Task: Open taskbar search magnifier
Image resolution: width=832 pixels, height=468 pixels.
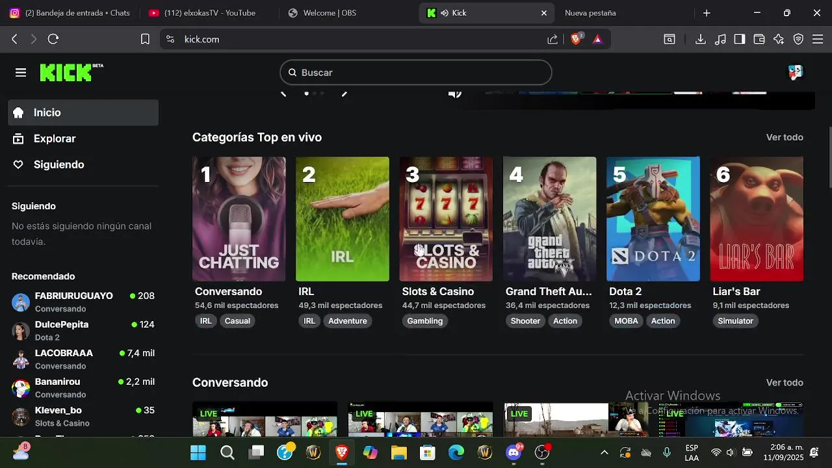Action: pos(227,452)
